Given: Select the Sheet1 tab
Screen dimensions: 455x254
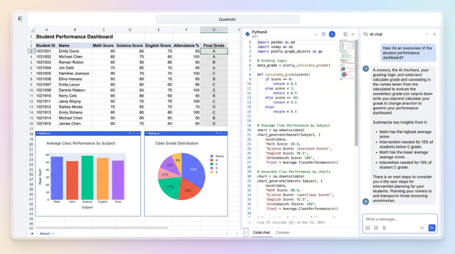Looking at the screenshot, I should [x=45, y=234].
